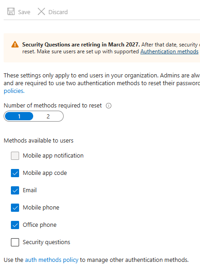Uncheck the Email method checkbox

click(x=15, y=190)
